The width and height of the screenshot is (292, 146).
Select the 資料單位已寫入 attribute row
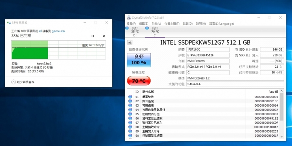pos(203,122)
